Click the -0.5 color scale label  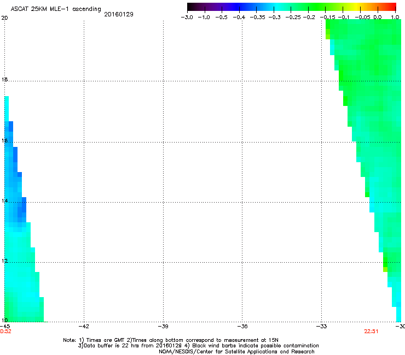point(222,17)
